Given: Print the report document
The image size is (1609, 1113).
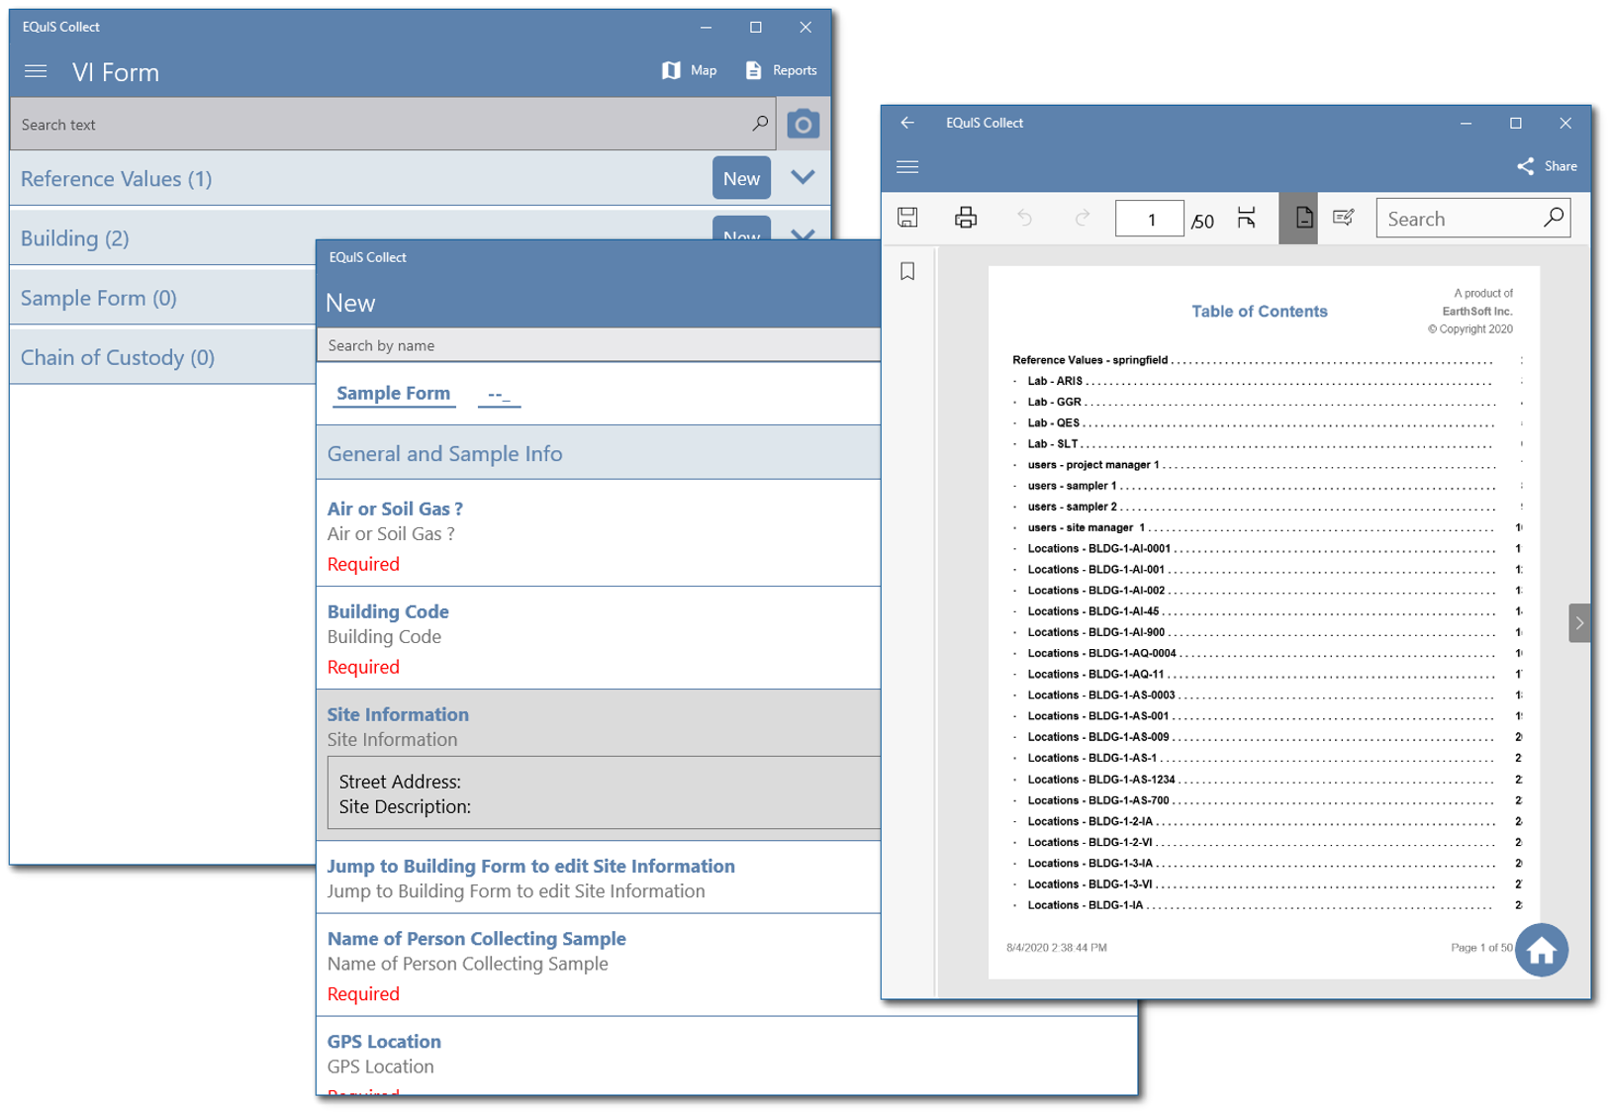Looking at the screenshot, I should click(x=966, y=218).
